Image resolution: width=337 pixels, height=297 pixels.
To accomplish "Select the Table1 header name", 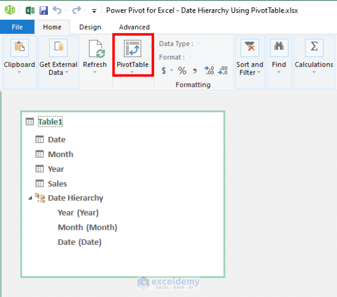I will coord(50,122).
